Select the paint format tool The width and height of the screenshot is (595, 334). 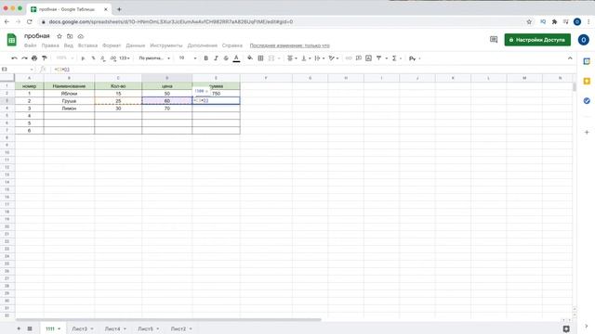pos(45,58)
